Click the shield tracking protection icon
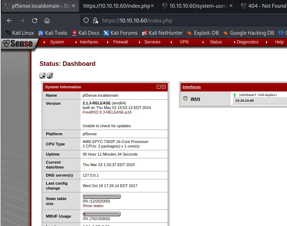 coord(86,21)
